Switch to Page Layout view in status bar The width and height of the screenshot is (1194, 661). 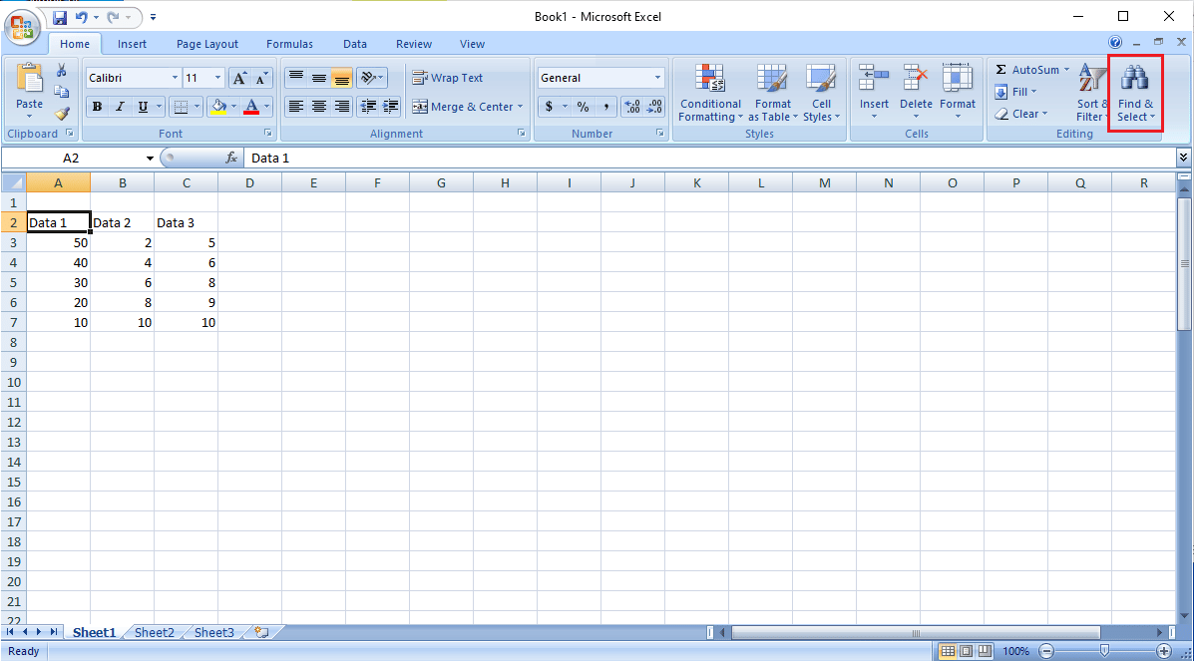(x=967, y=651)
